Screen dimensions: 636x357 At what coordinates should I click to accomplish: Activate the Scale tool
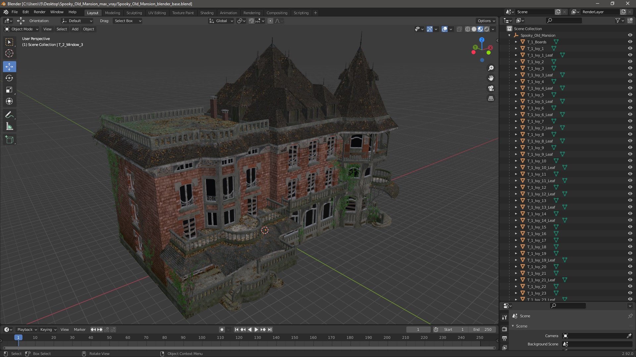(9, 90)
